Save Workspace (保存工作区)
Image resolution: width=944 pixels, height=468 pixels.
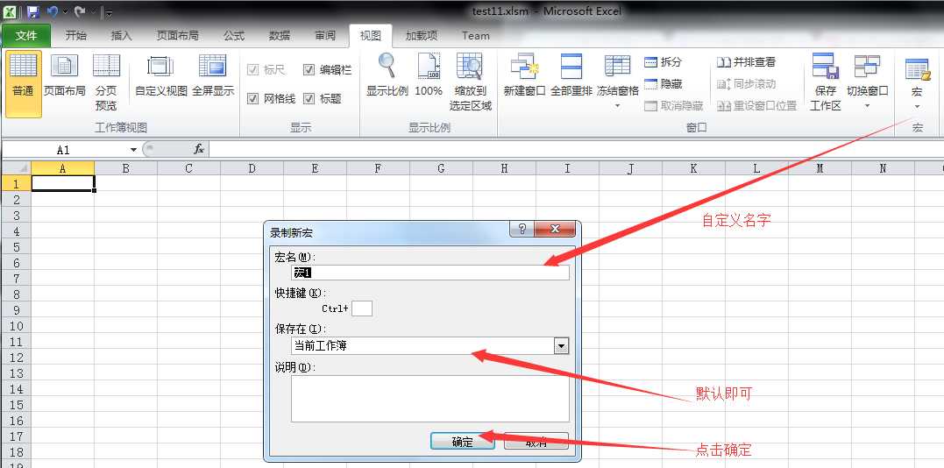coord(825,83)
